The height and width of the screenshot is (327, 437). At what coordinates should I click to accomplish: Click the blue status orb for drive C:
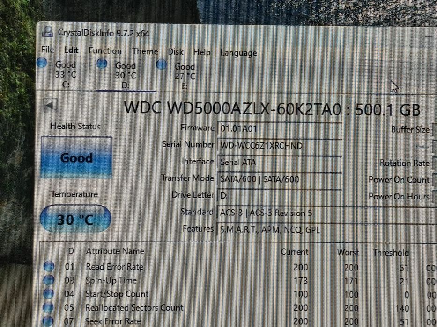[x=42, y=63]
